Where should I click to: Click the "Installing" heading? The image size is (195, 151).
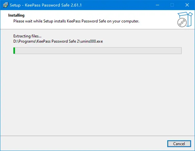[16, 15]
